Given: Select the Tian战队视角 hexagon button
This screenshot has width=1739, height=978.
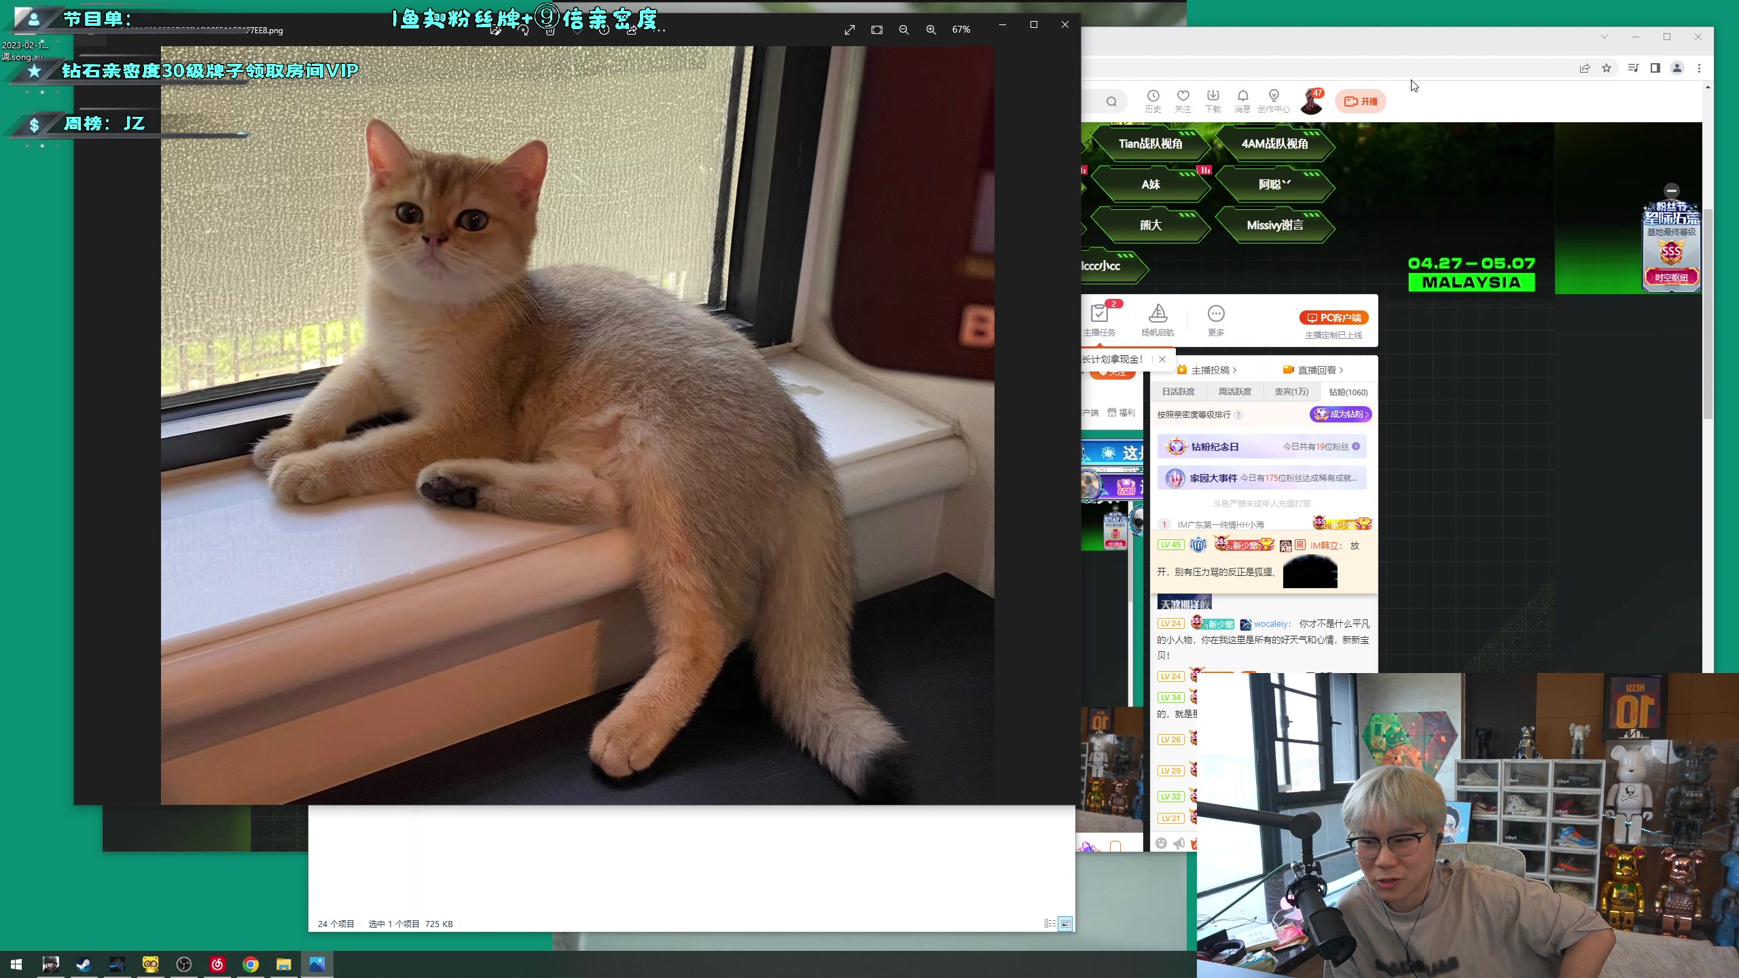Looking at the screenshot, I should [x=1151, y=144].
